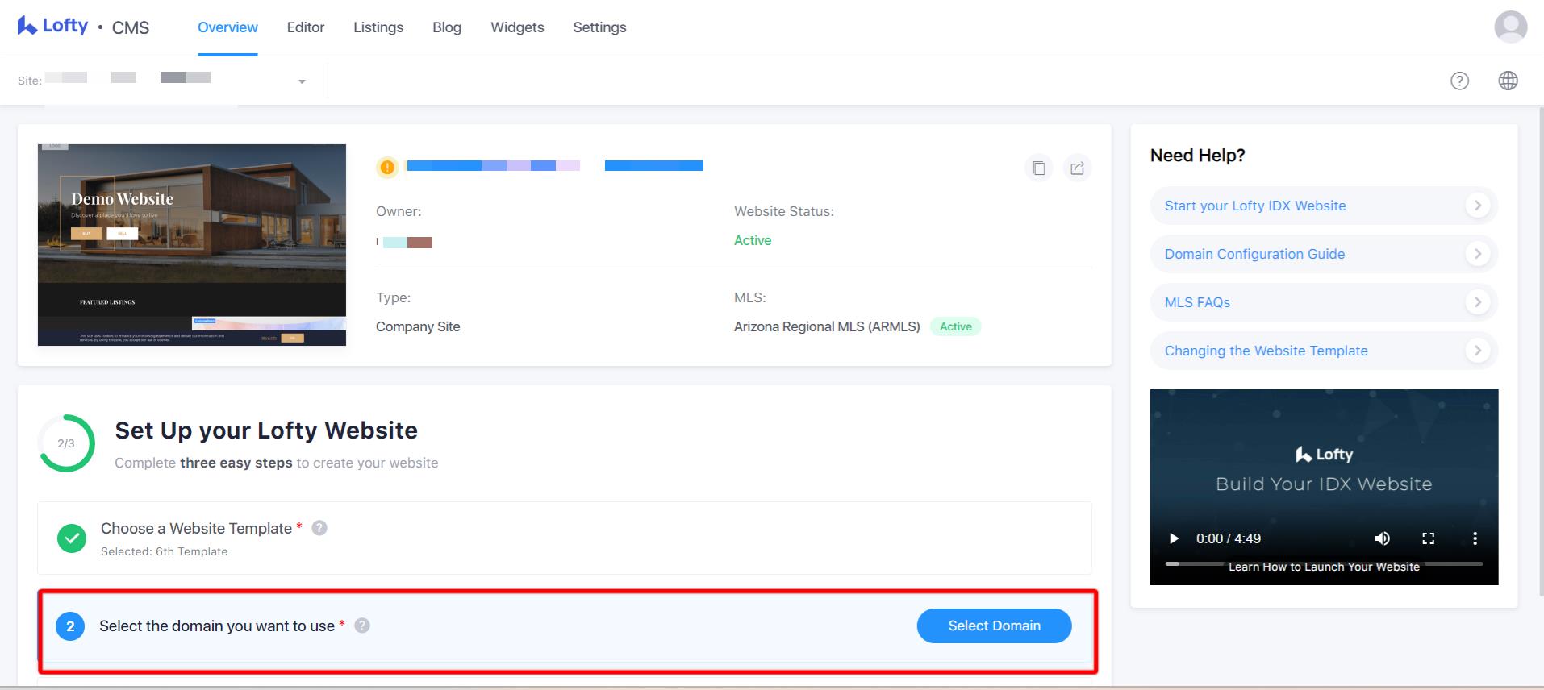
Task: Open the help question mark icon
Action: click(x=1459, y=81)
